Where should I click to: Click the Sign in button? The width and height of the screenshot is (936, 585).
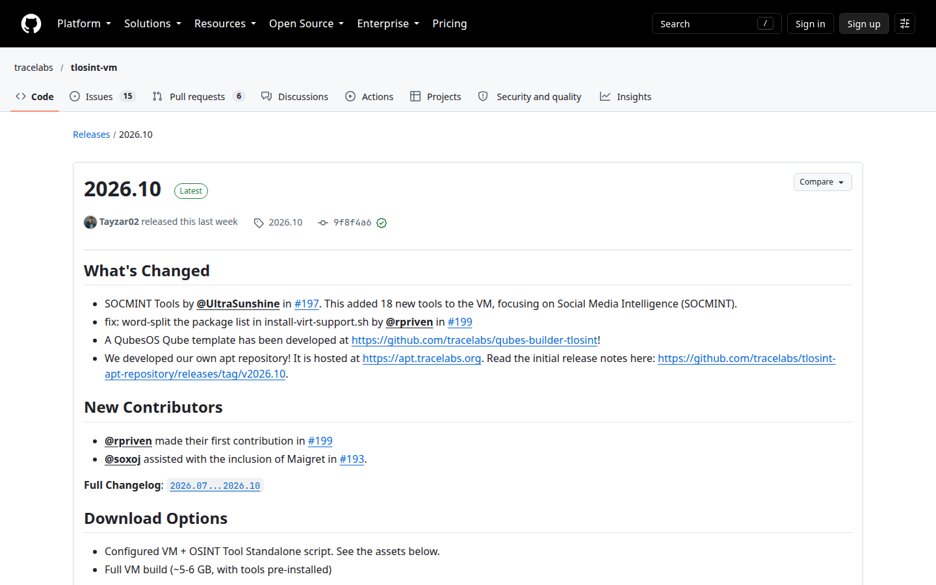click(x=810, y=23)
